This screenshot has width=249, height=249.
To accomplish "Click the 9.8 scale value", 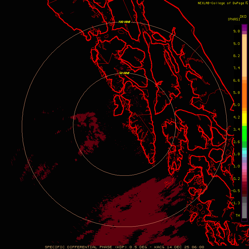I will click(x=237, y=31).
